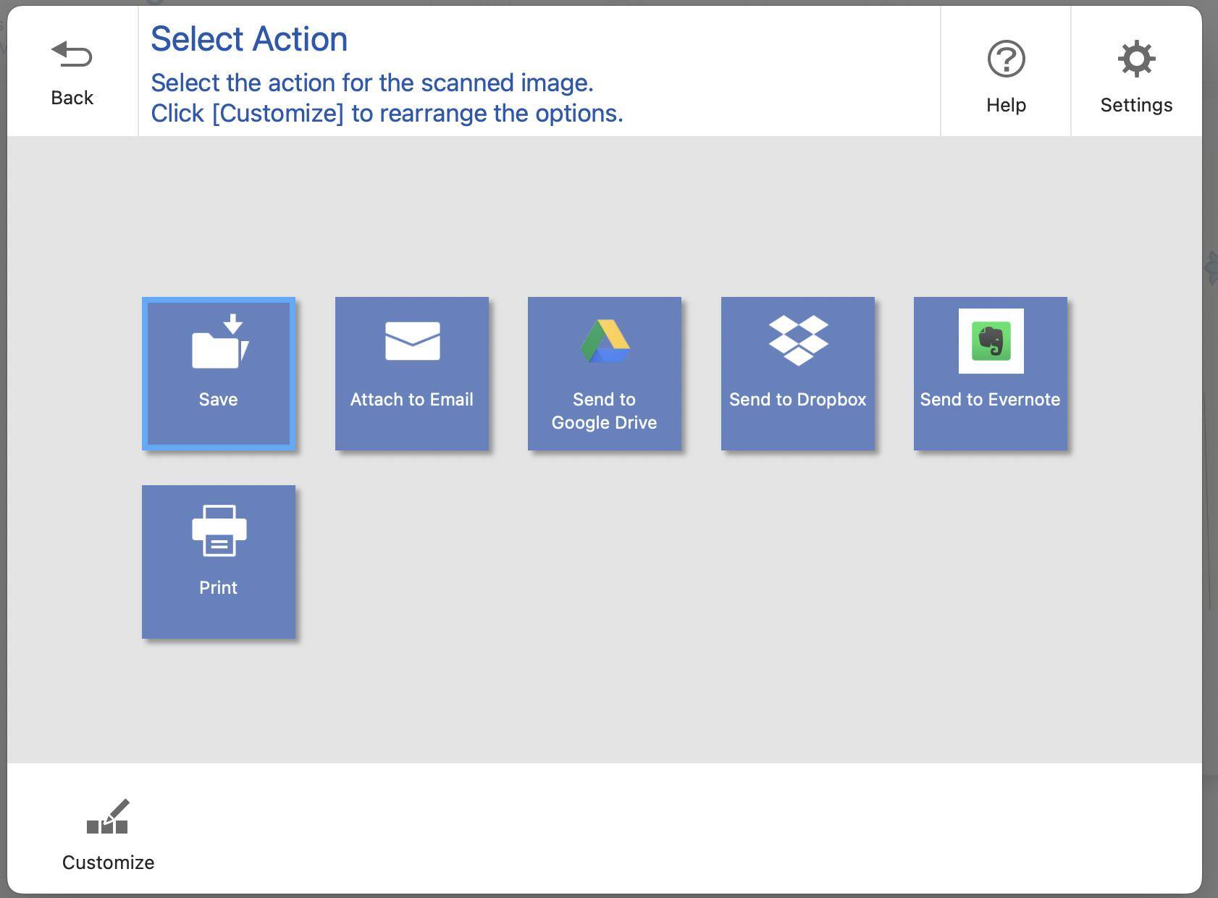Click the Evernote elephant icon
Screen dimensions: 1218x898
pyautogui.click(x=991, y=341)
